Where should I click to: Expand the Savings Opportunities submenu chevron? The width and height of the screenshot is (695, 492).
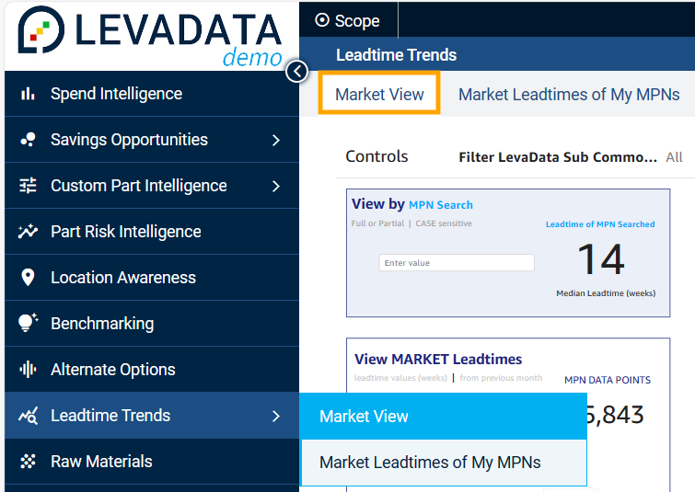click(276, 140)
